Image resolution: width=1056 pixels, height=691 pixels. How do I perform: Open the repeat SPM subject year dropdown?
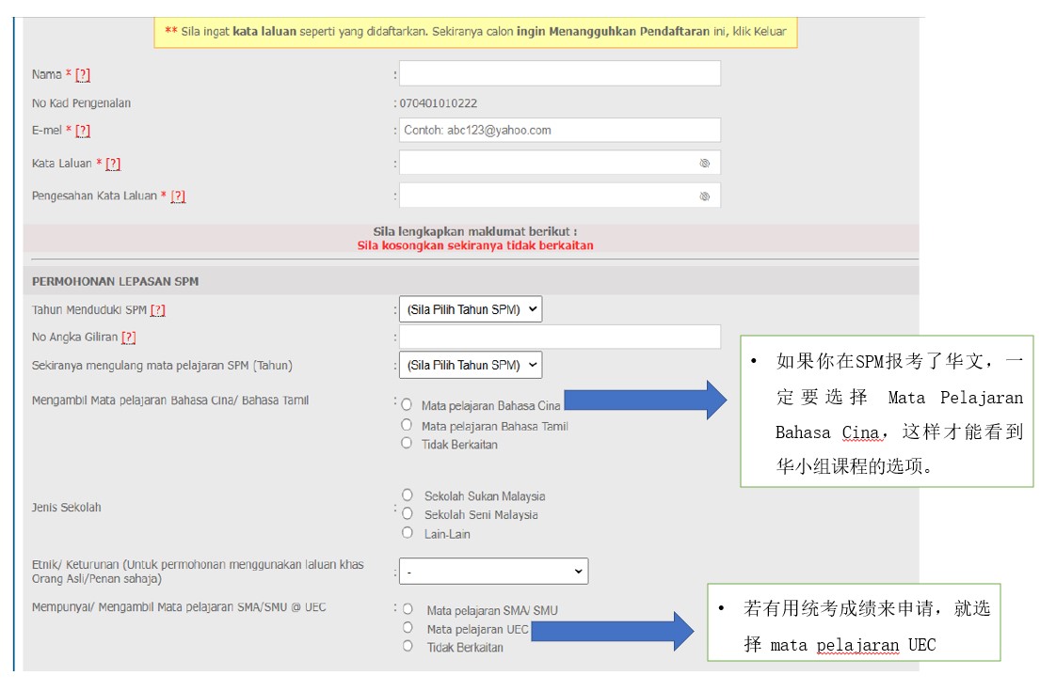pyautogui.click(x=471, y=365)
